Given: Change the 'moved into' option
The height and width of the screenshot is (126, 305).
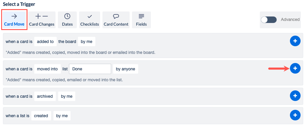Looking at the screenshot, I should tap(47, 69).
